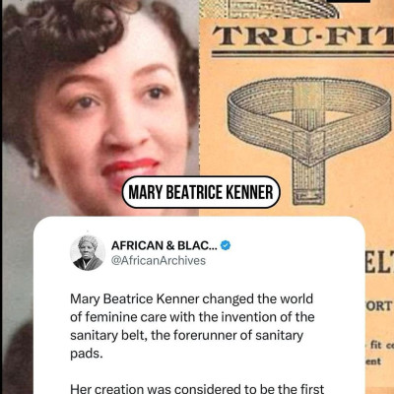
Task: Click the small "fit" text on the ad
Action: [x=376, y=346]
